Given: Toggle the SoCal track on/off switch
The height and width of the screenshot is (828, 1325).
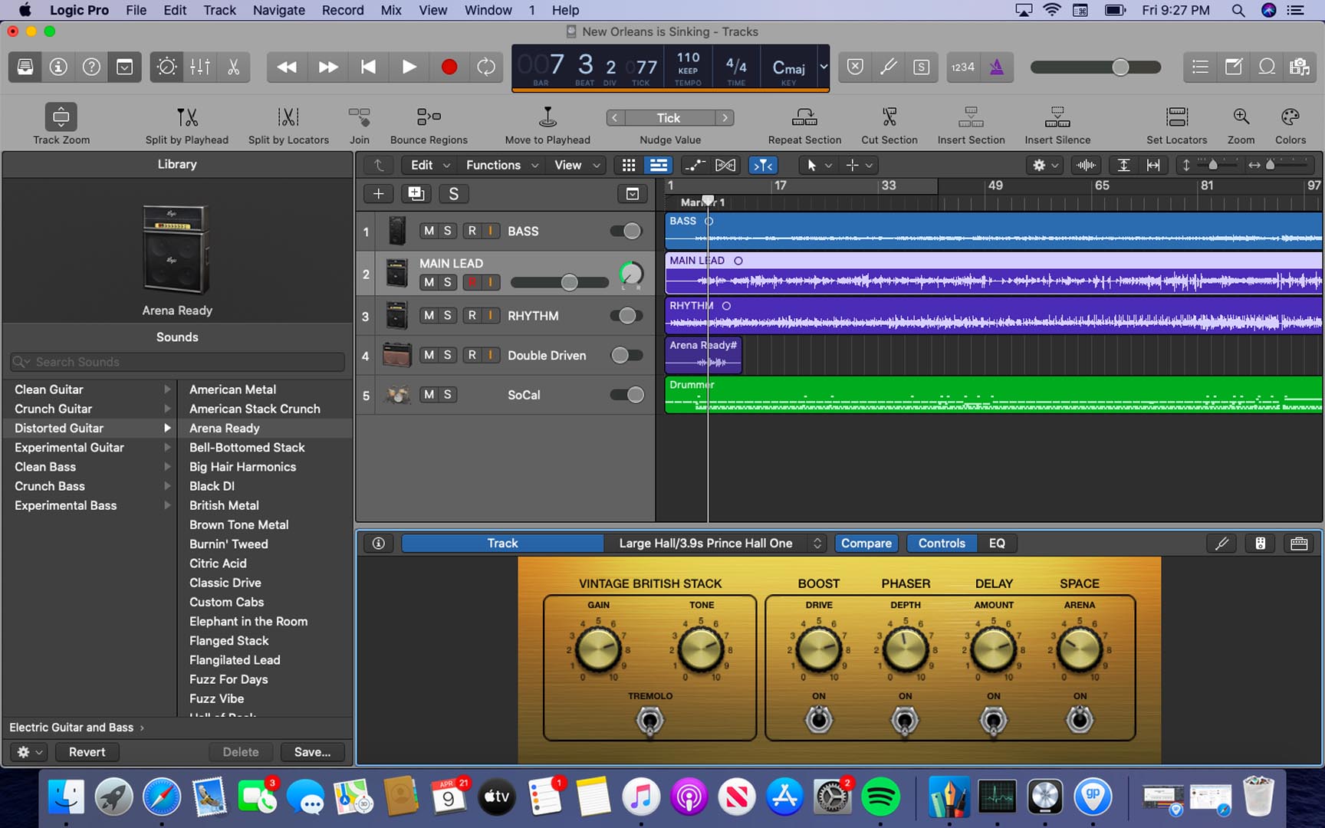Looking at the screenshot, I should [626, 395].
